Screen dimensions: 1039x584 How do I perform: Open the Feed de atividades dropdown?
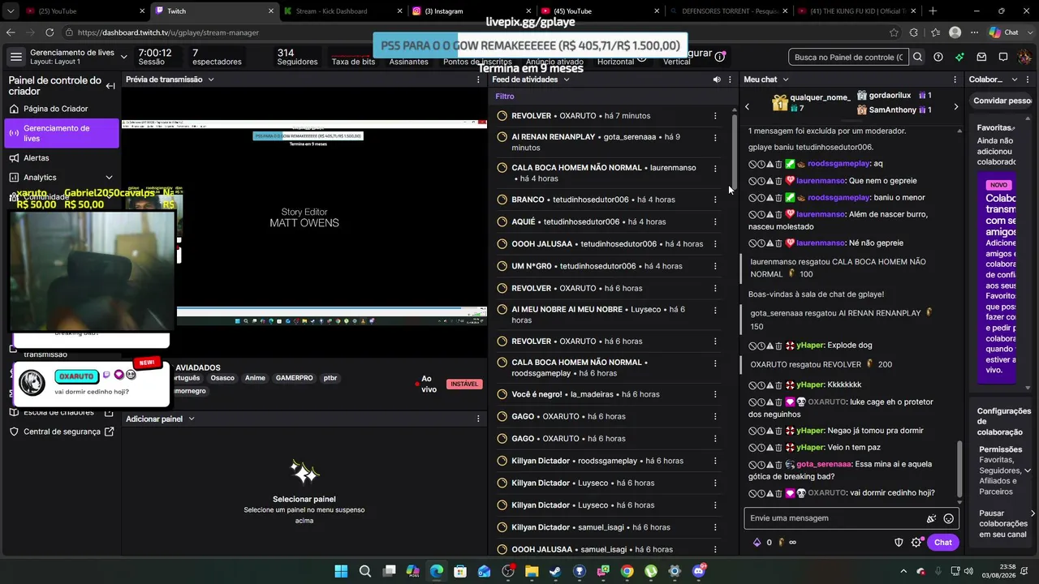[567, 79]
